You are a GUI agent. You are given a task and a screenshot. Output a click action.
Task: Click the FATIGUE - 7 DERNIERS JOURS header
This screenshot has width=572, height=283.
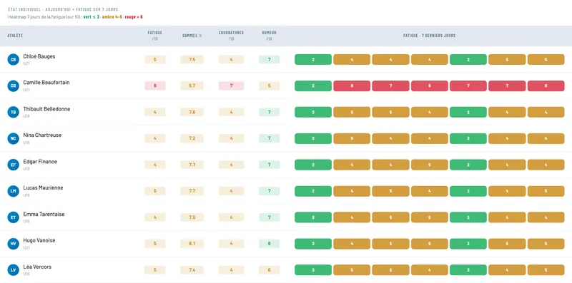click(430, 36)
